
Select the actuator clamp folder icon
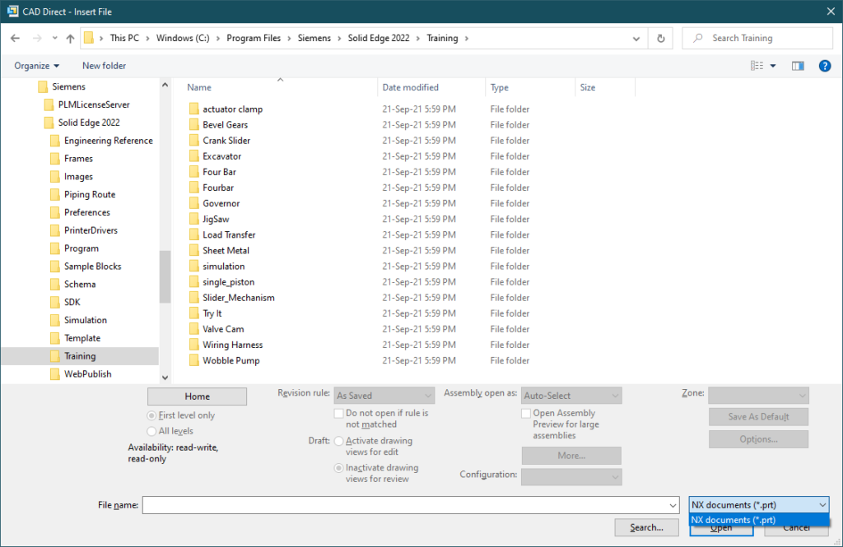pos(194,109)
